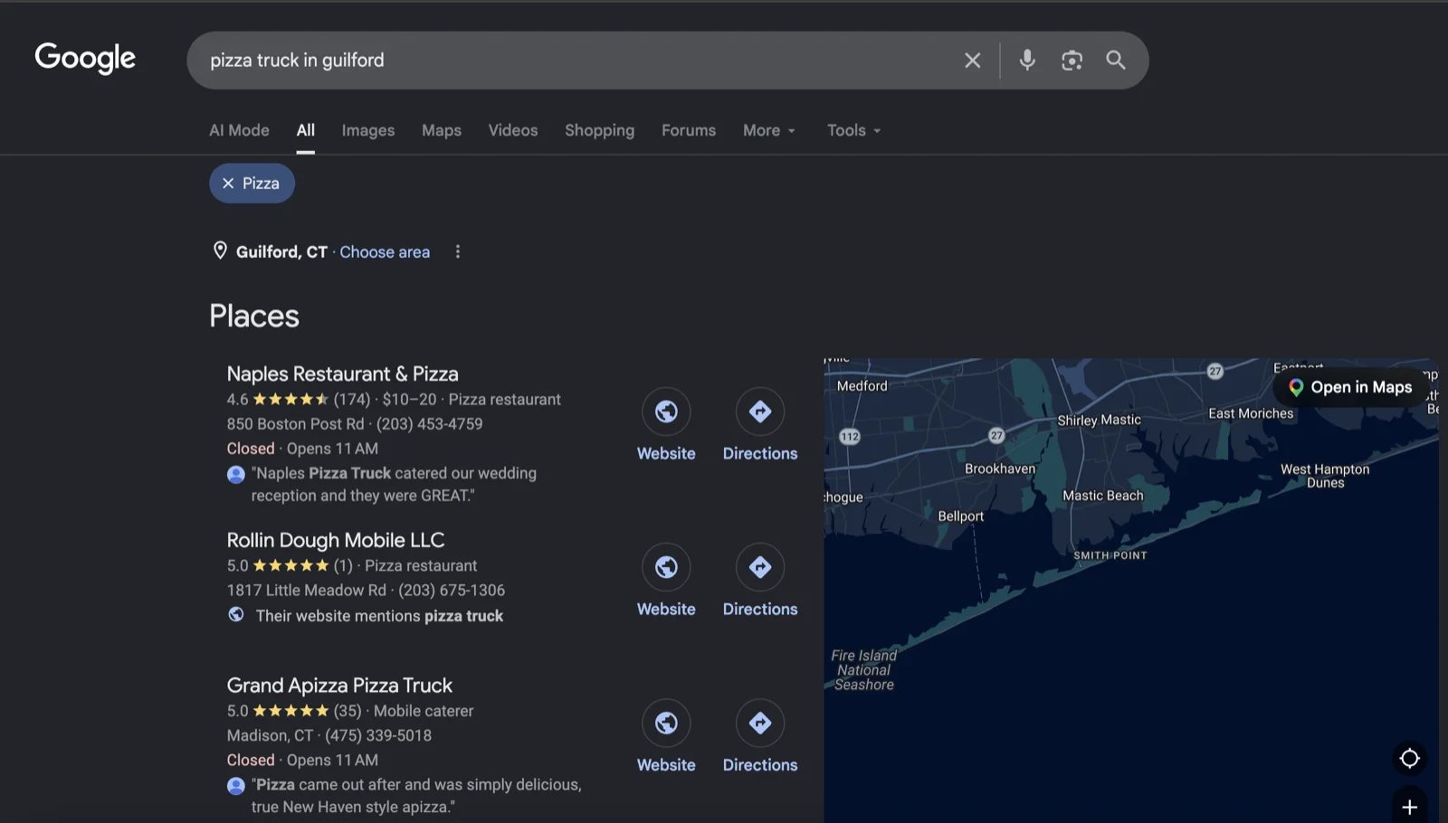Click 'Their website mentions pizza truck' text
This screenshot has height=823, width=1448.
pos(379,616)
